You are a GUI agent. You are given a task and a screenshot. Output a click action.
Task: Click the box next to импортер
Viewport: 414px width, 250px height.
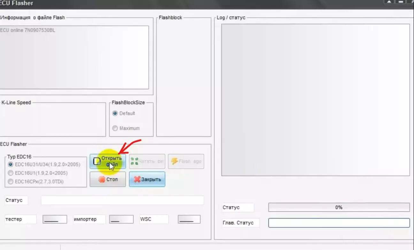click(121, 219)
